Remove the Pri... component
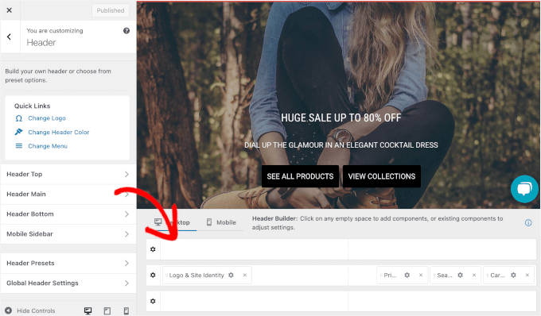Image resolution: width=541 pixels, height=316 pixels. coord(421,275)
